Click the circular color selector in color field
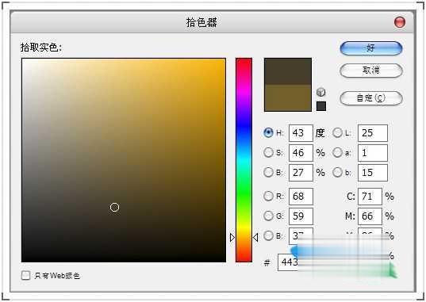Viewport: 426px width, 302px height. tap(114, 207)
